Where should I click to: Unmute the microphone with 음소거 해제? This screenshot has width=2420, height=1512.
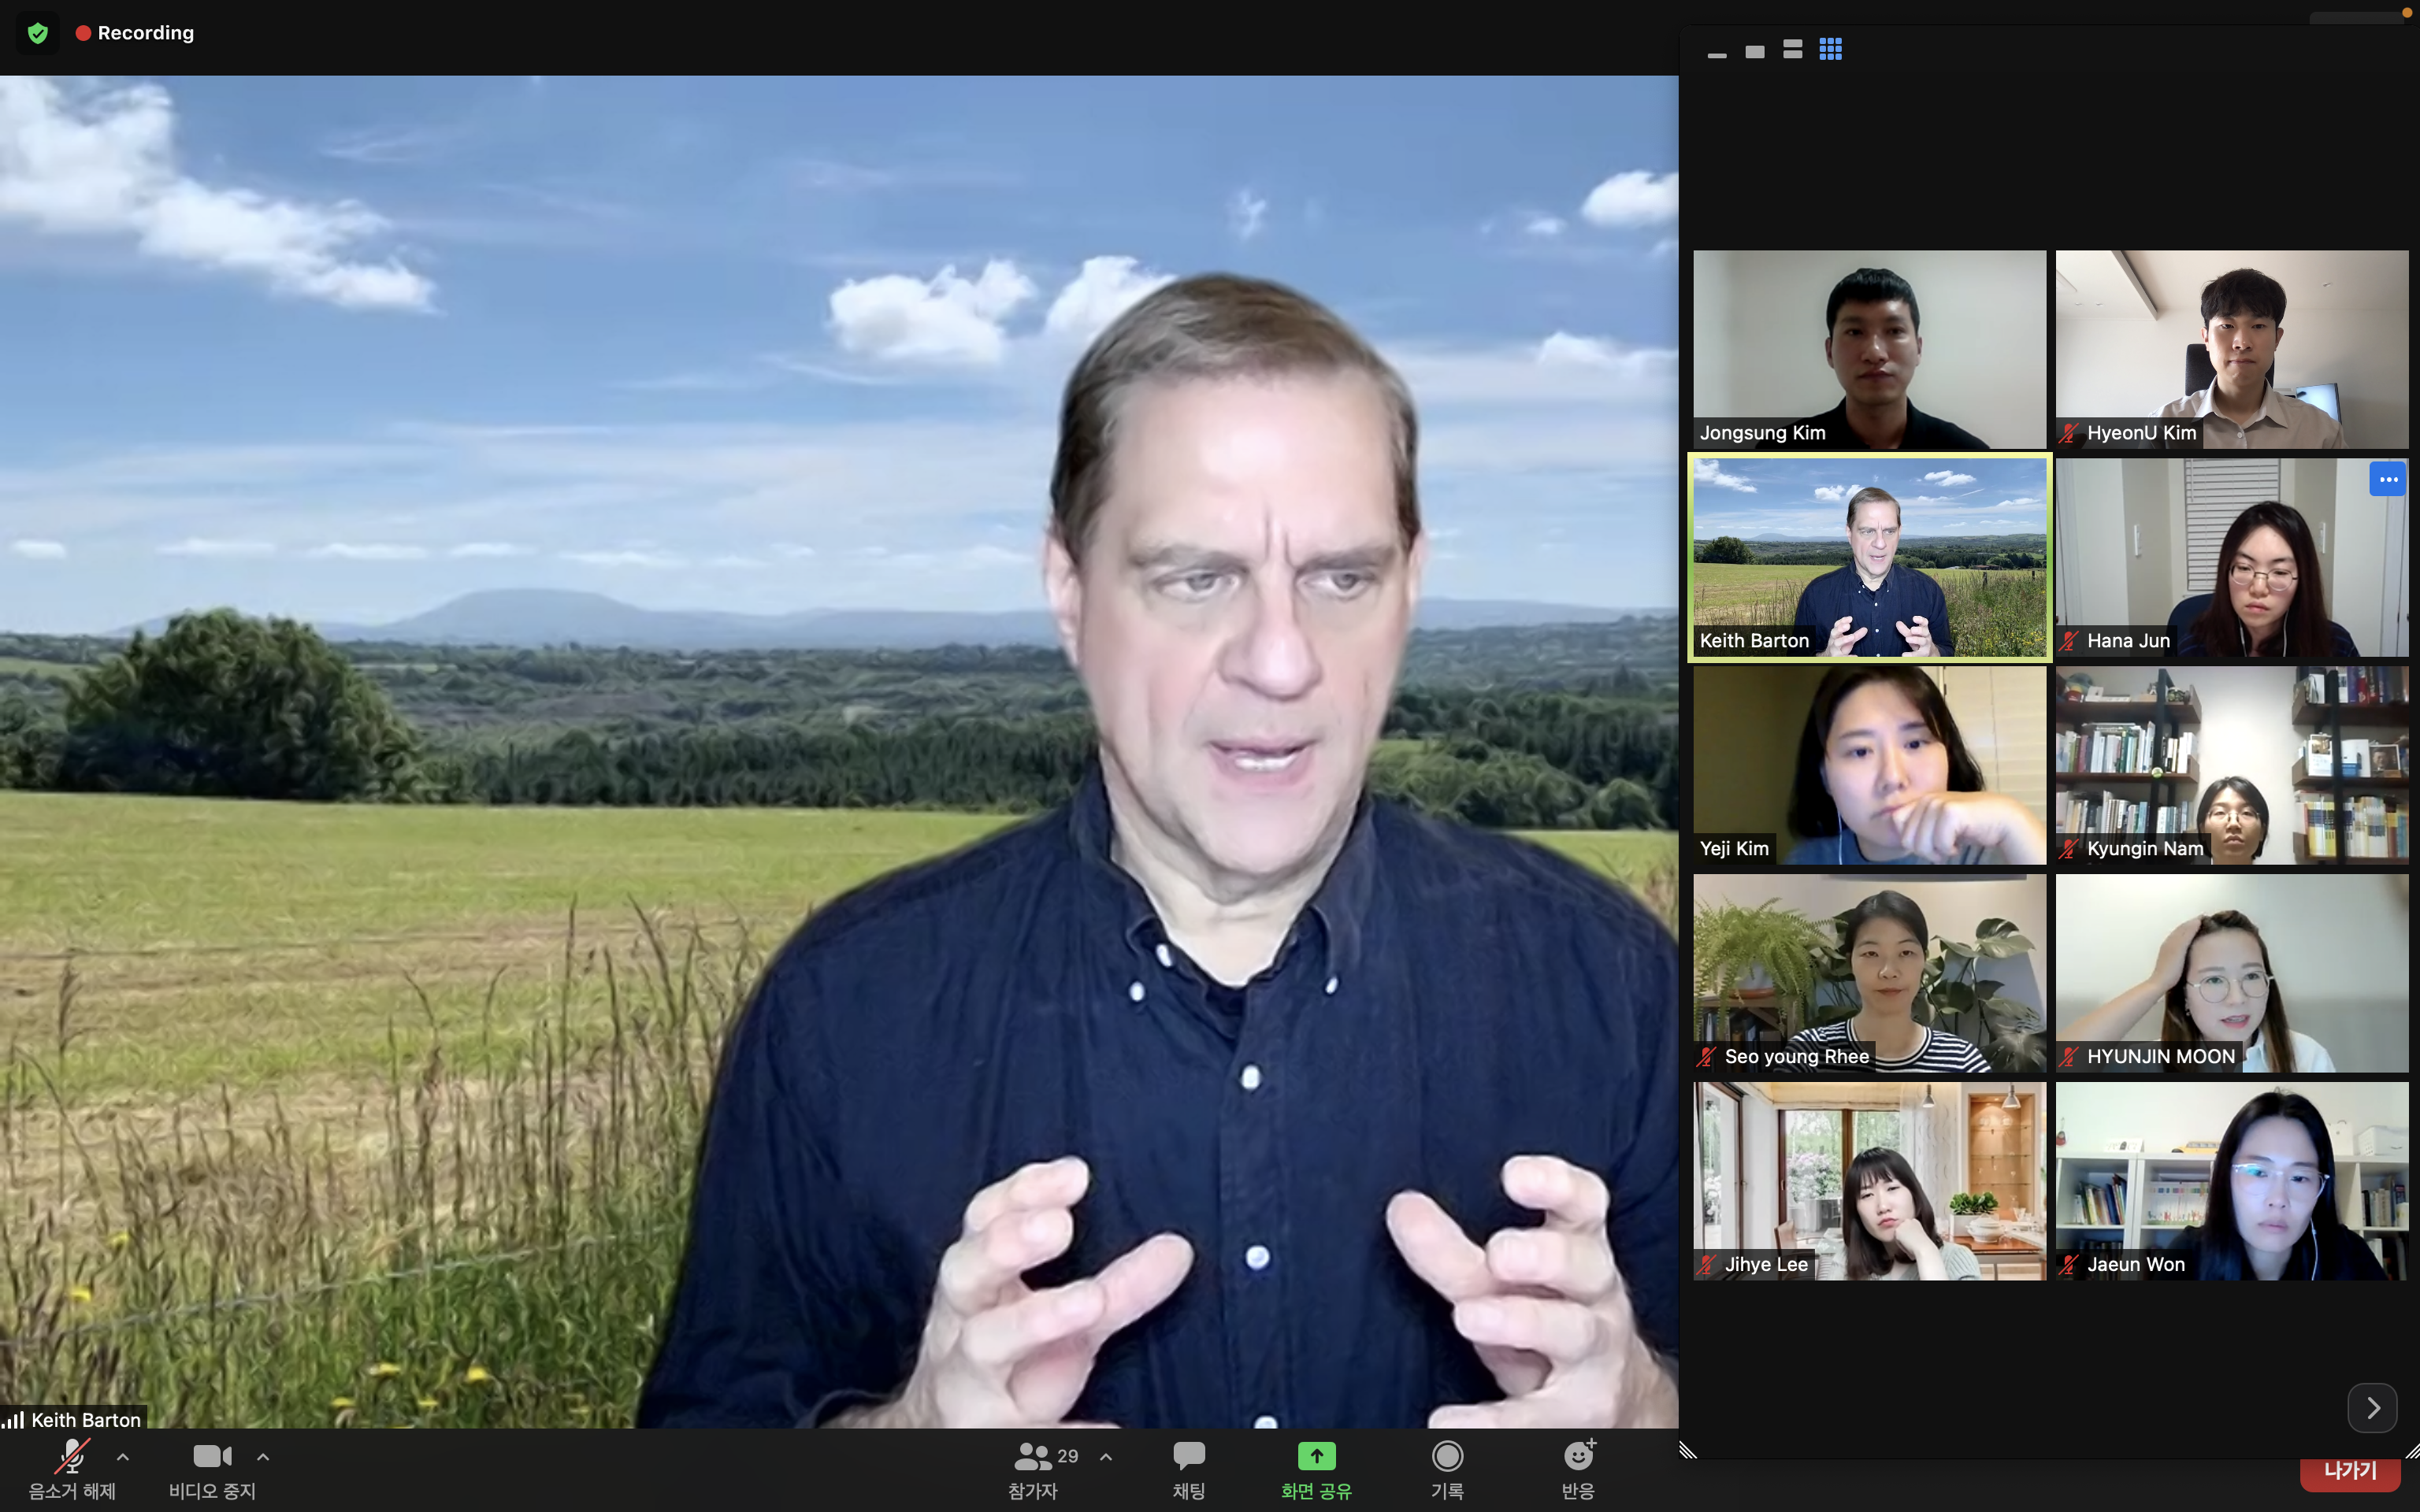point(72,1469)
